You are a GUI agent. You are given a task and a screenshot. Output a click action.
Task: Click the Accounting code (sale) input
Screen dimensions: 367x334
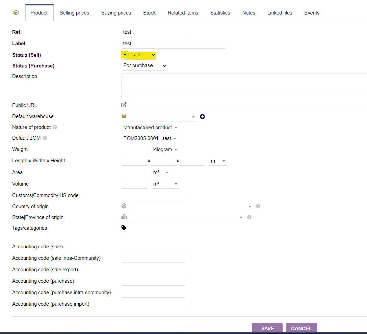[153, 247]
